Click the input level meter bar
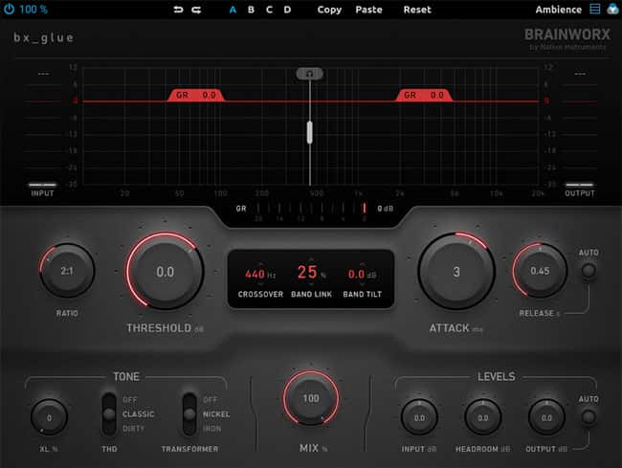The image size is (622, 468). pyautogui.click(x=42, y=185)
